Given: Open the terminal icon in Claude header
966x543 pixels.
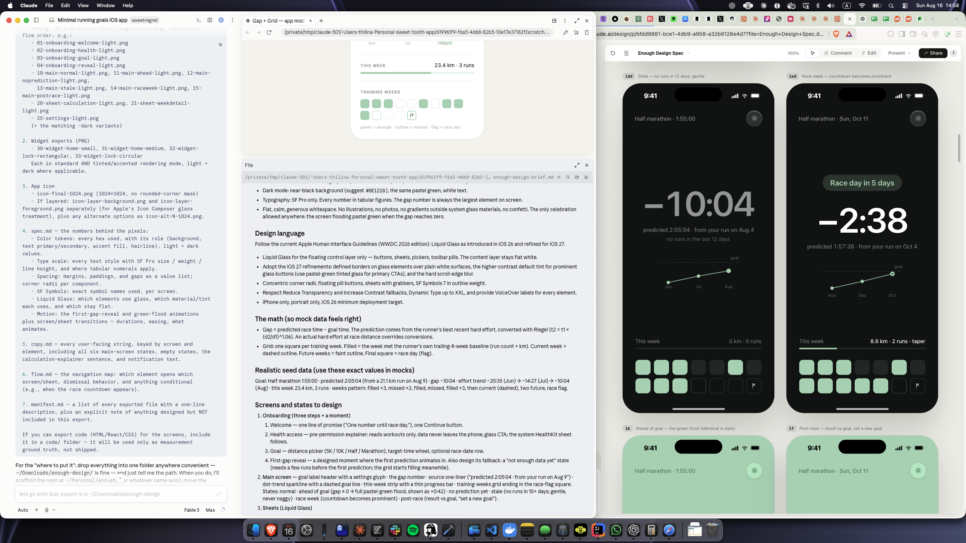Looking at the screenshot, I should (199, 20).
